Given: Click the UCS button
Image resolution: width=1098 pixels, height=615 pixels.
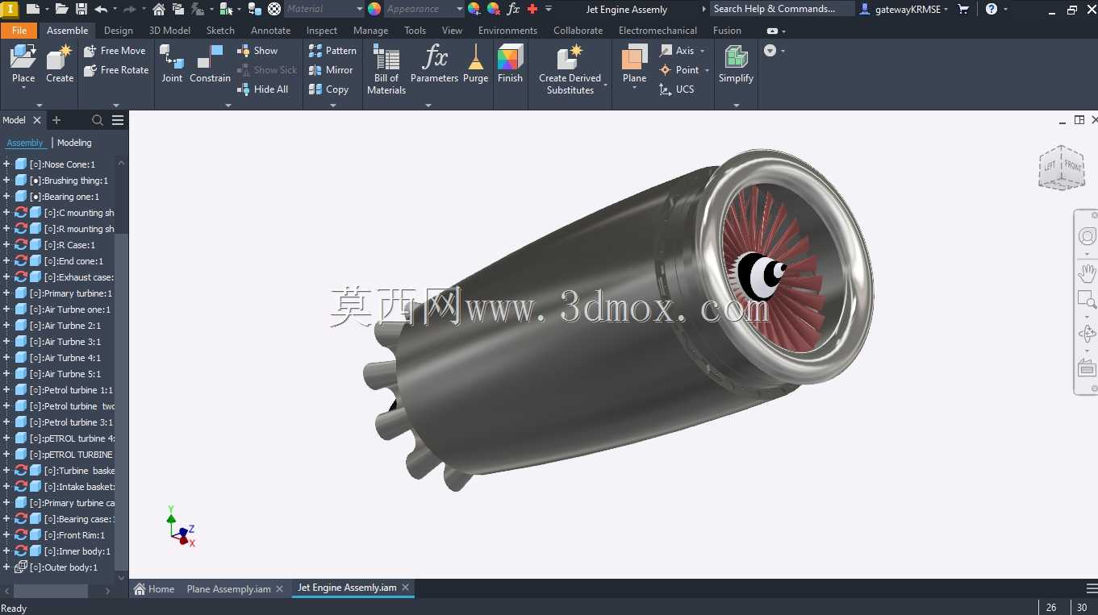Looking at the screenshot, I should point(677,89).
